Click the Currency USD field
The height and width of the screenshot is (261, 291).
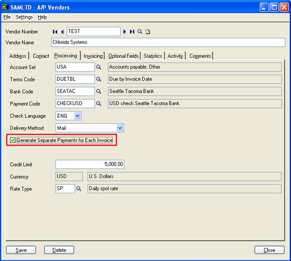coord(69,176)
